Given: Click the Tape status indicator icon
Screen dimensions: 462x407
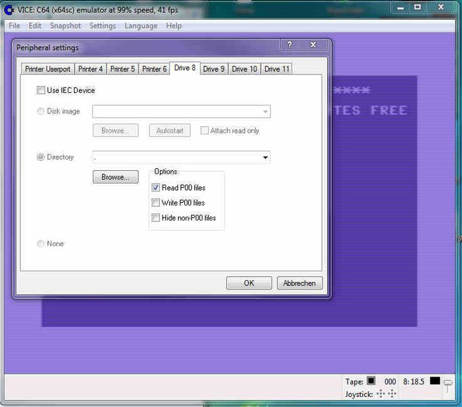Looking at the screenshot, I should coord(371,381).
